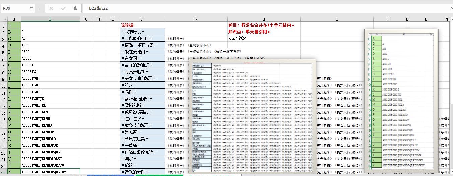Click the cell 《鸿雁》

point(142,92)
